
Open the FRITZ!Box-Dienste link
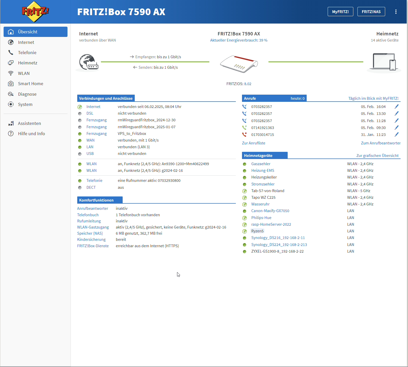click(93, 246)
